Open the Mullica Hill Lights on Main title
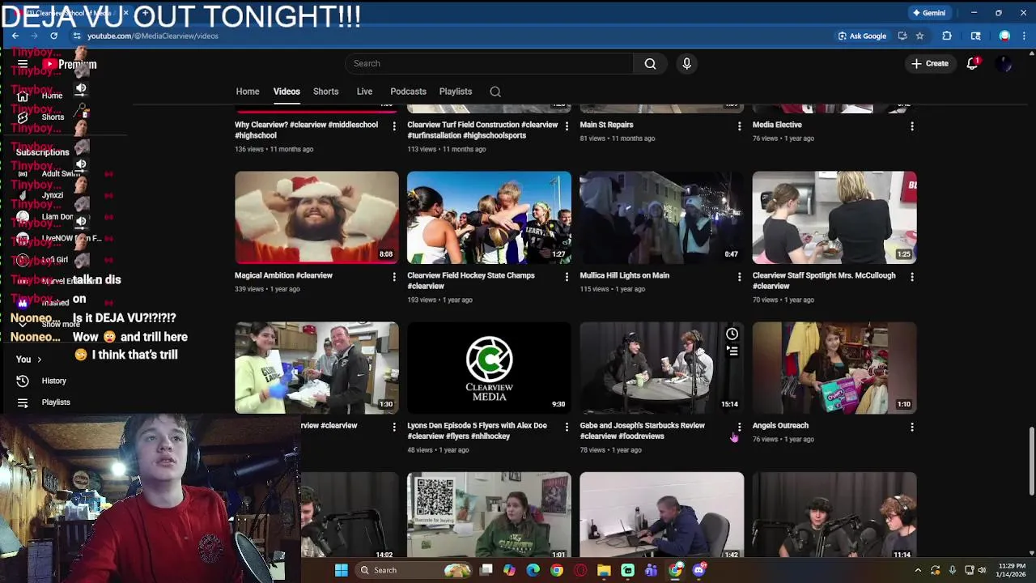 point(624,275)
